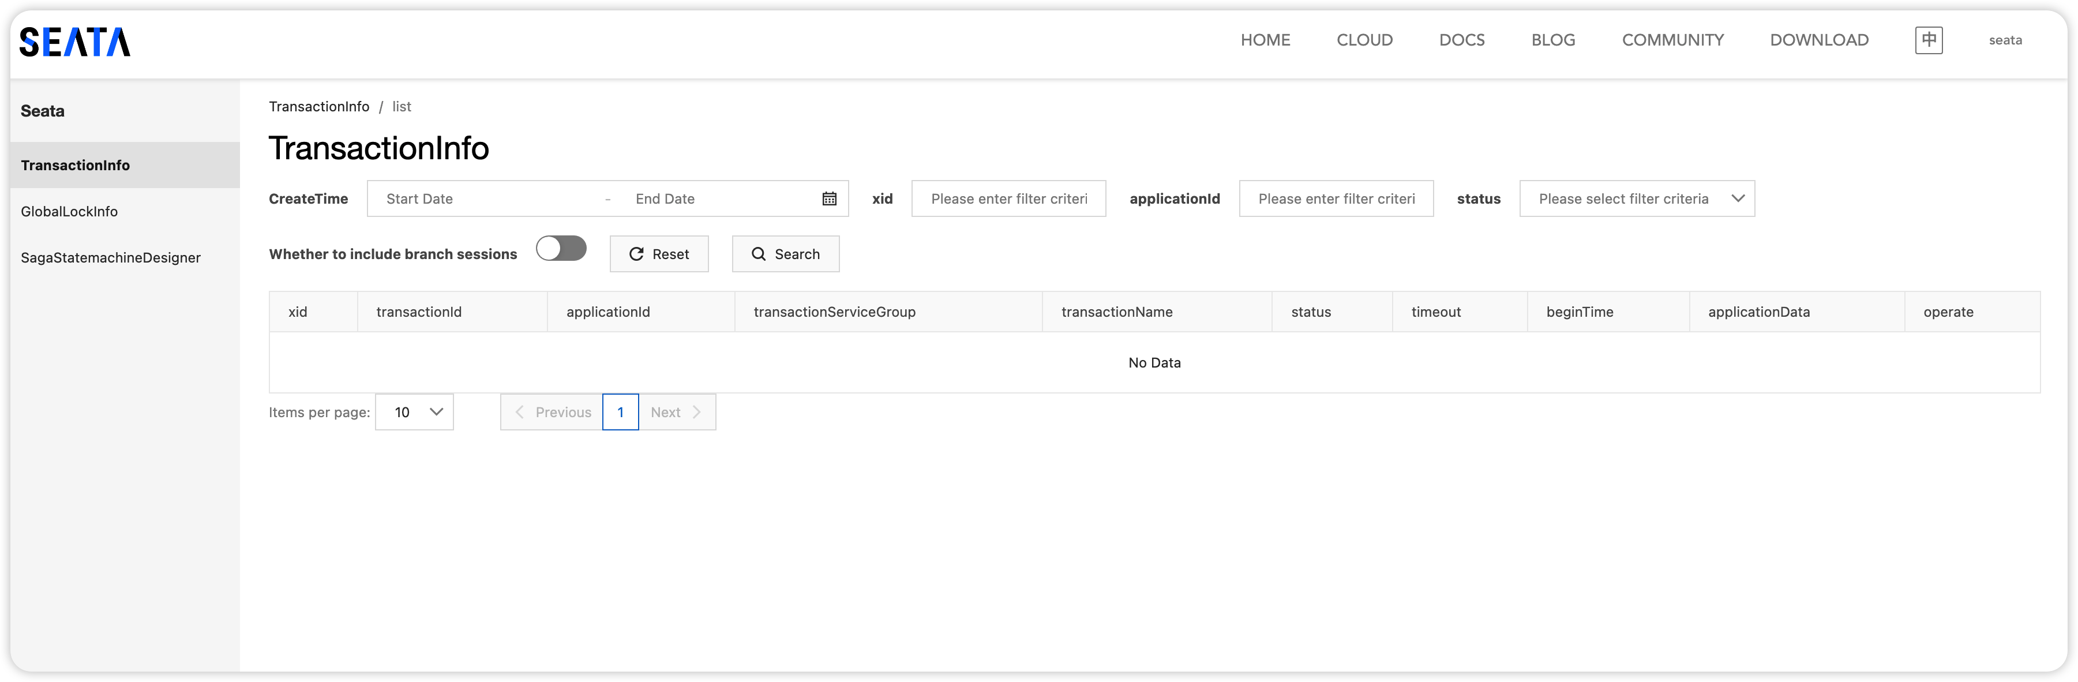
Task: Click the Reset circular arrow icon
Action: 637,253
